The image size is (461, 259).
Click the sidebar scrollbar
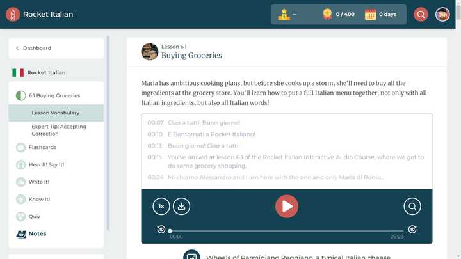108,133
